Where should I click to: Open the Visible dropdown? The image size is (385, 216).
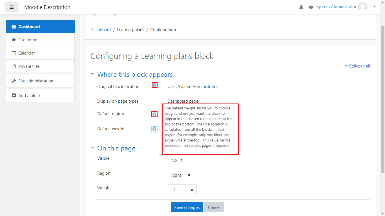click(x=177, y=160)
